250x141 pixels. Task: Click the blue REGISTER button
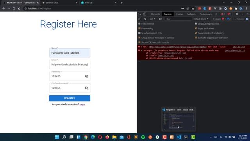(70, 98)
